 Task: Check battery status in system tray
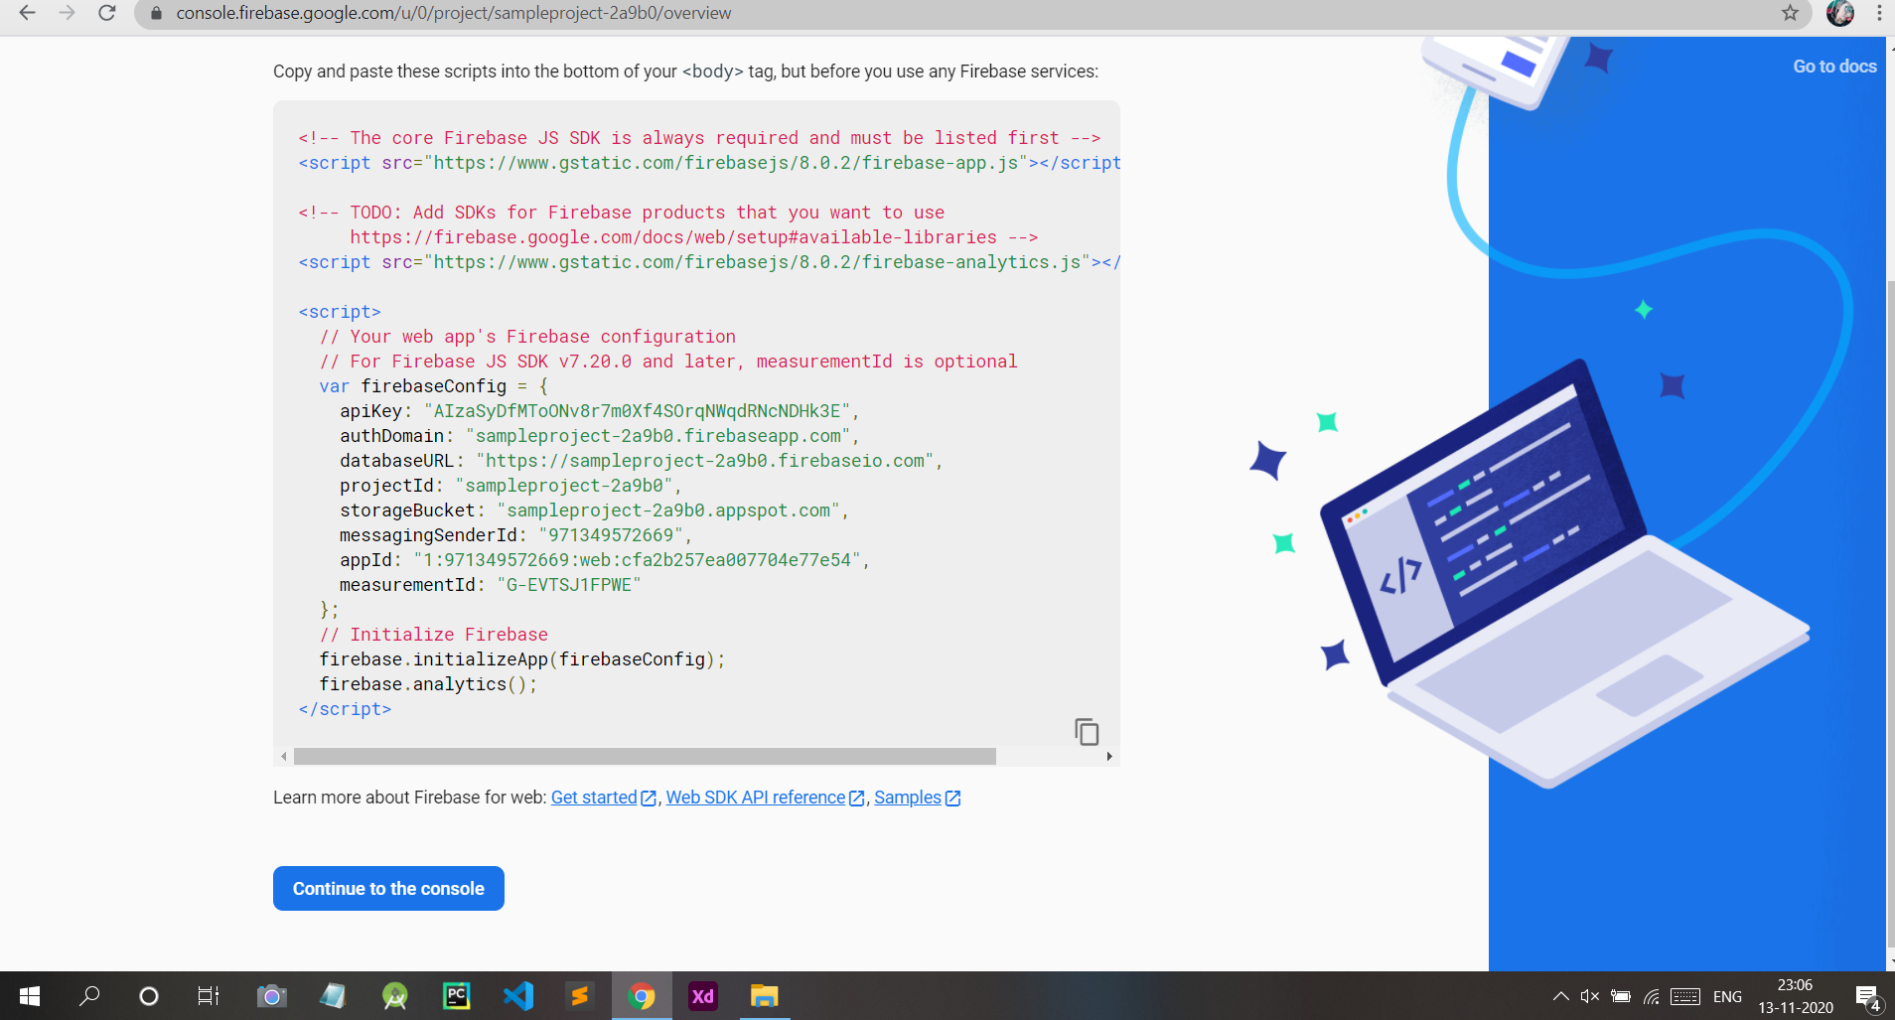coord(1621,996)
